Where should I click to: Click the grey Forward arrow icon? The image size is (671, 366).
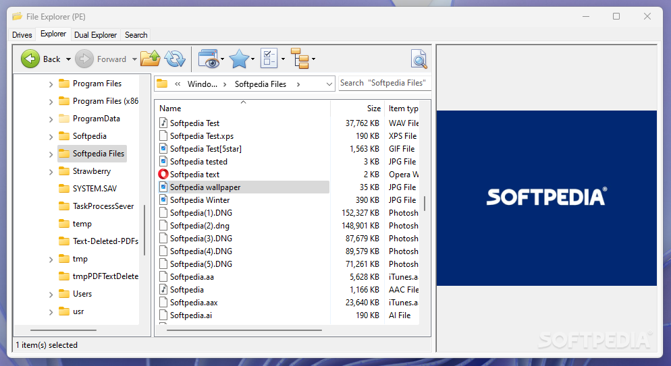tap(84, 59)
